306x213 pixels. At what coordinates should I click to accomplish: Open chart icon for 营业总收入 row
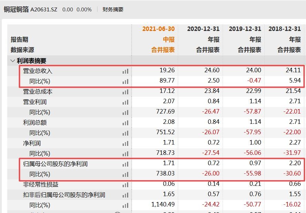click(x=125, y=71)
